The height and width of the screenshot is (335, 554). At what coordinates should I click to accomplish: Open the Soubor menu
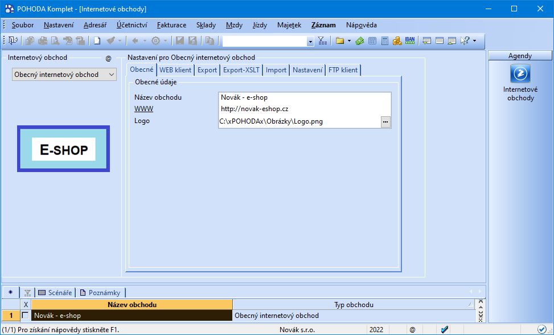(23, 25)
